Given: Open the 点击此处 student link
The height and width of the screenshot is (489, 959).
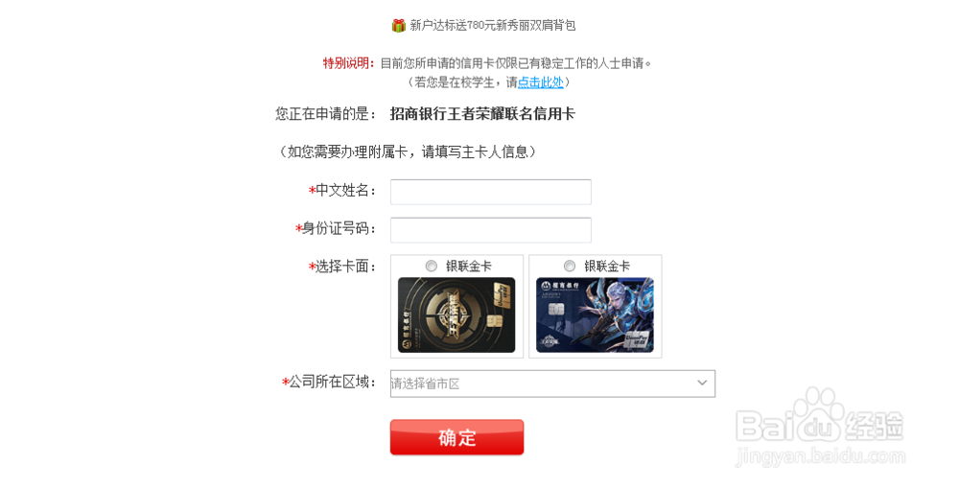Looking at the screenshot, I should click(541, 81).
